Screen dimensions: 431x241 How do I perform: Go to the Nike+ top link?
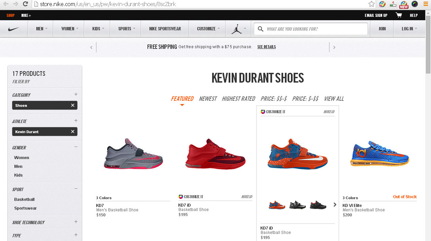click(x=26, y=15)
